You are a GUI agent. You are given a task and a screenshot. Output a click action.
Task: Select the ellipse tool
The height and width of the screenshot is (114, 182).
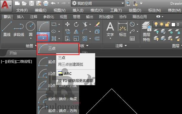pos(54,31)
